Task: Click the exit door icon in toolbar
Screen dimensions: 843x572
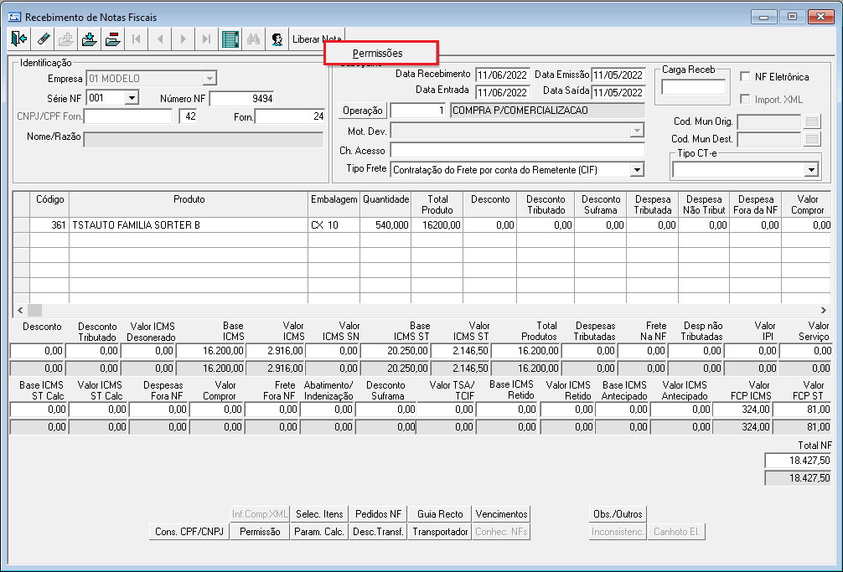Action: coord(19,39)
